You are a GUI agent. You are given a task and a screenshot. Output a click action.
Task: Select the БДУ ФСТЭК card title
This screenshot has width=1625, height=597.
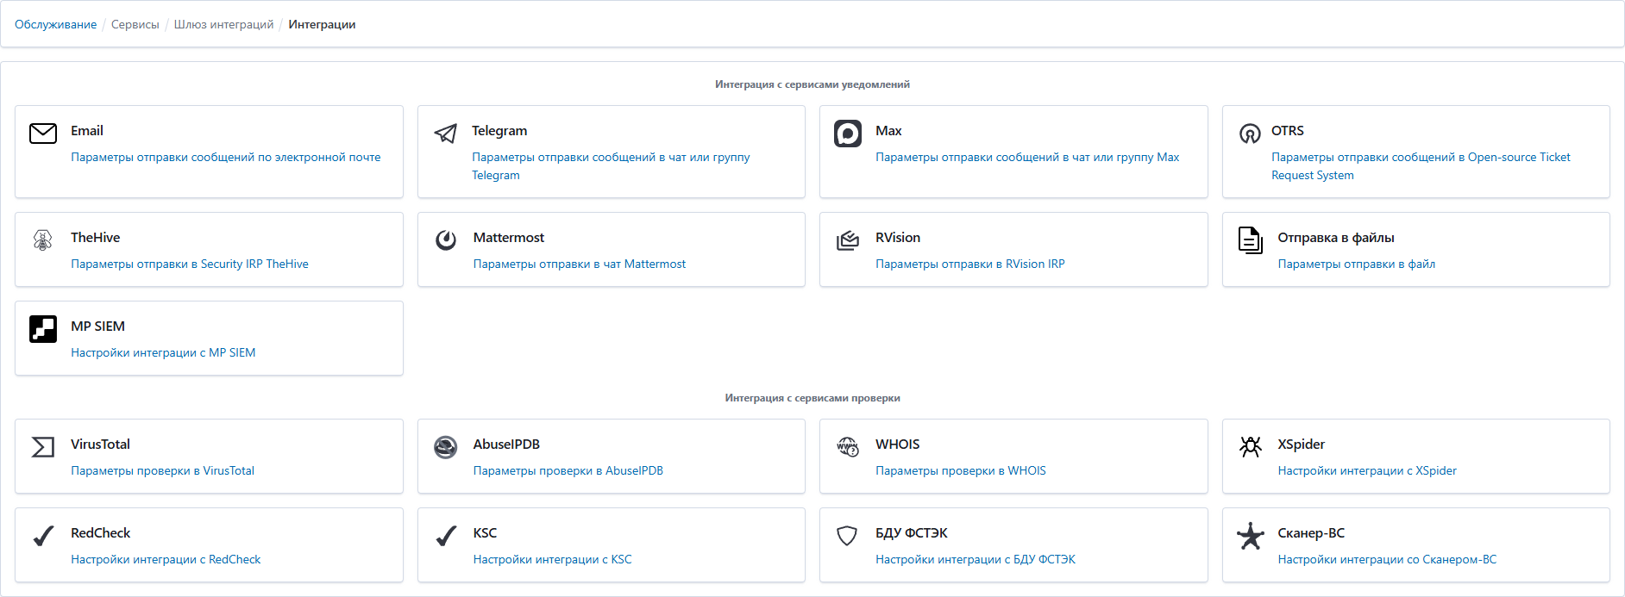912,532
